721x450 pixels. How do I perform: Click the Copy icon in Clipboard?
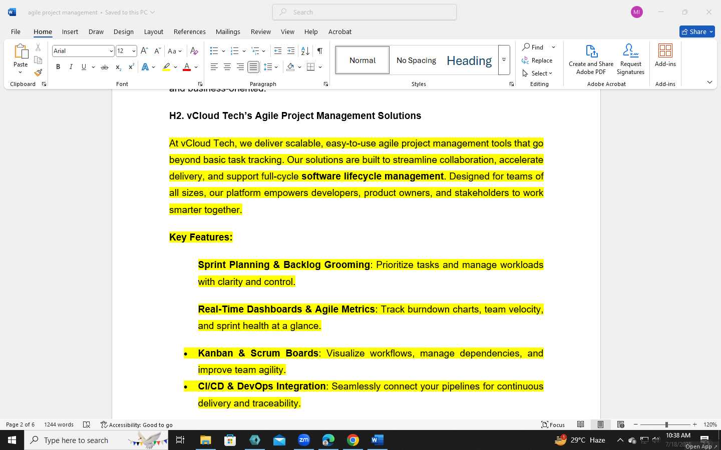[x=38, y=60]
